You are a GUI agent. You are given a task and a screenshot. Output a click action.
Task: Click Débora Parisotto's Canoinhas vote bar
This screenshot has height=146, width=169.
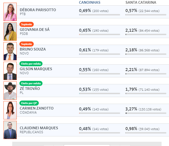99,15
